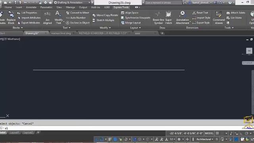Click List Xdata
The image size is (254, 143).
[234, 17]
